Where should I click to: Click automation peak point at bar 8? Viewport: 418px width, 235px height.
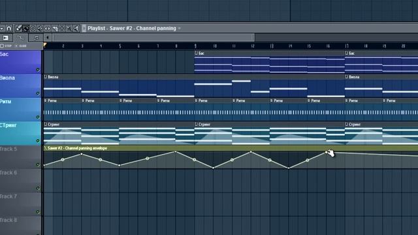tap(176, 151)
